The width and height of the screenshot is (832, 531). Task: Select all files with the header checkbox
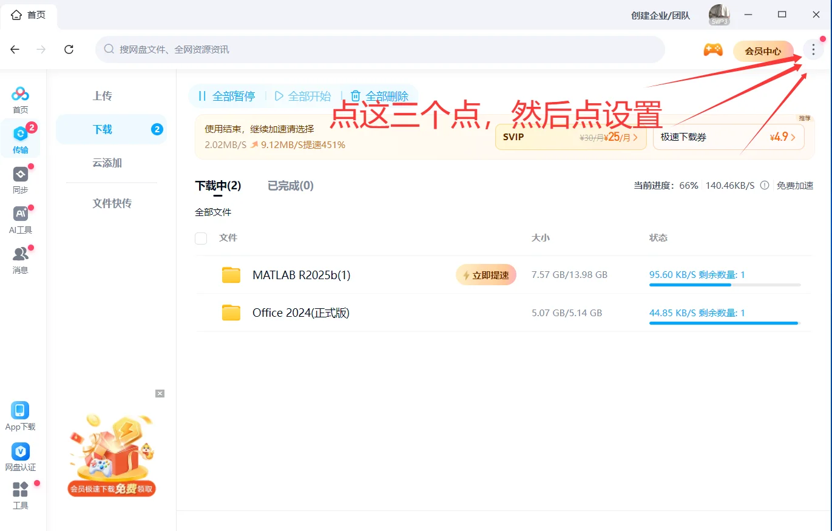[201, 238]
